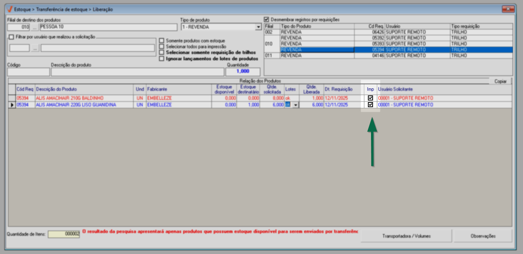Focus the user code field in the filter box
Screen dimensions: 523x254
(19, 48)
